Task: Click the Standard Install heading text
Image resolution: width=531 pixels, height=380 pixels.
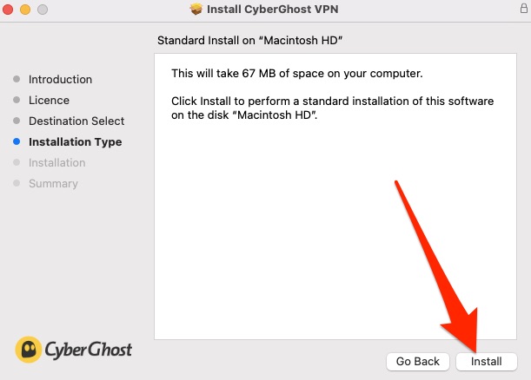Action: (250, 40)
